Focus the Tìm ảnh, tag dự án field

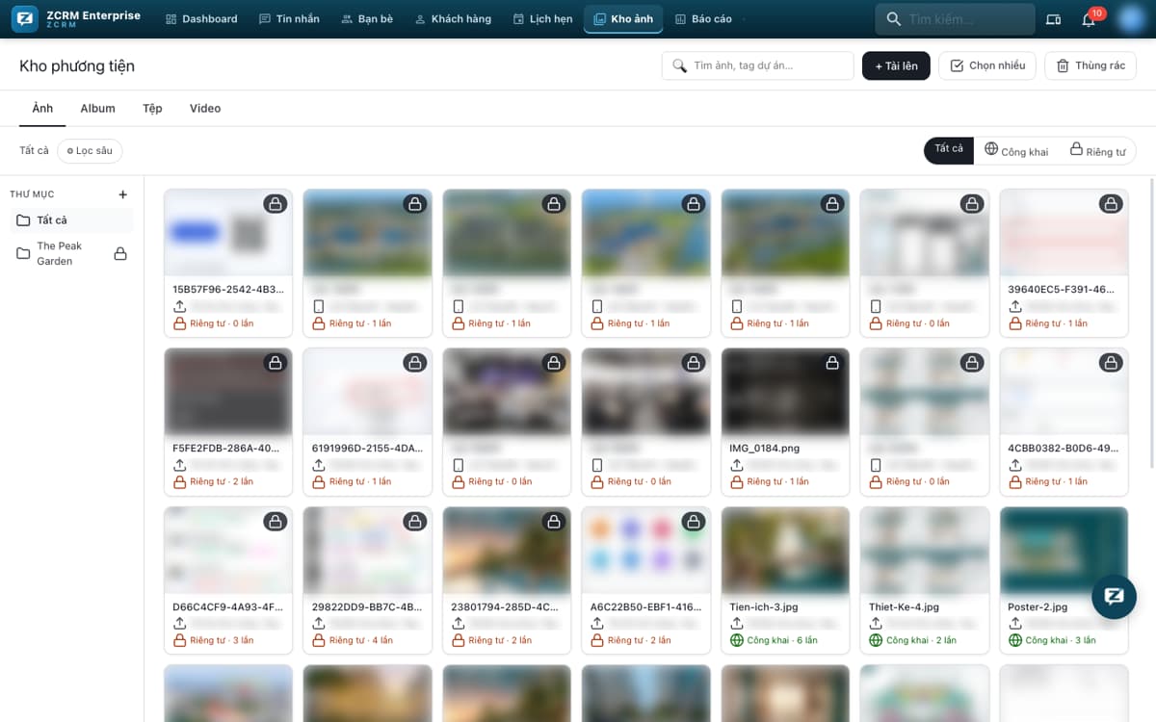(758, 65)
